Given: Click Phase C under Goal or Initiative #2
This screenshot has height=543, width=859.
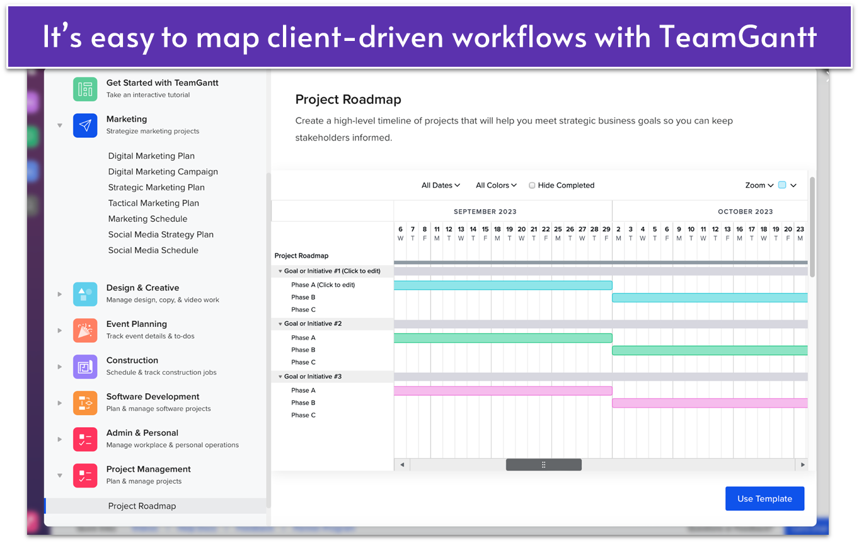Looking at the screenshot, I should pyautogui.click(x=303, y=363).
